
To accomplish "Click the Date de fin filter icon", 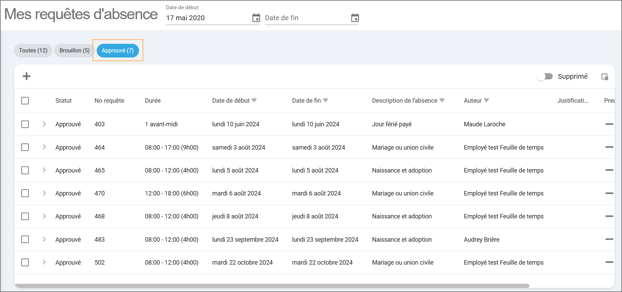I will (x=326, y=101).
